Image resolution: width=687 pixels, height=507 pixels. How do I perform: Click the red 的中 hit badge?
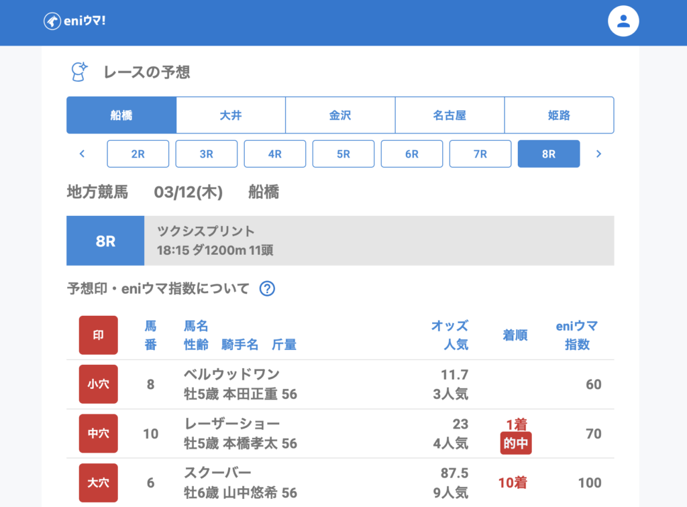[516, 443]
